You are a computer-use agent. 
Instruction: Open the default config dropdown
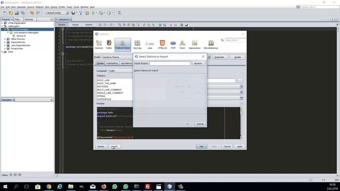pos(57,13)
